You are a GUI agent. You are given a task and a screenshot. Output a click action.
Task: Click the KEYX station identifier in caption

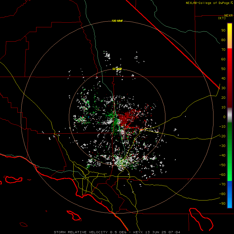pyautogui.click(x=138, y=232)
